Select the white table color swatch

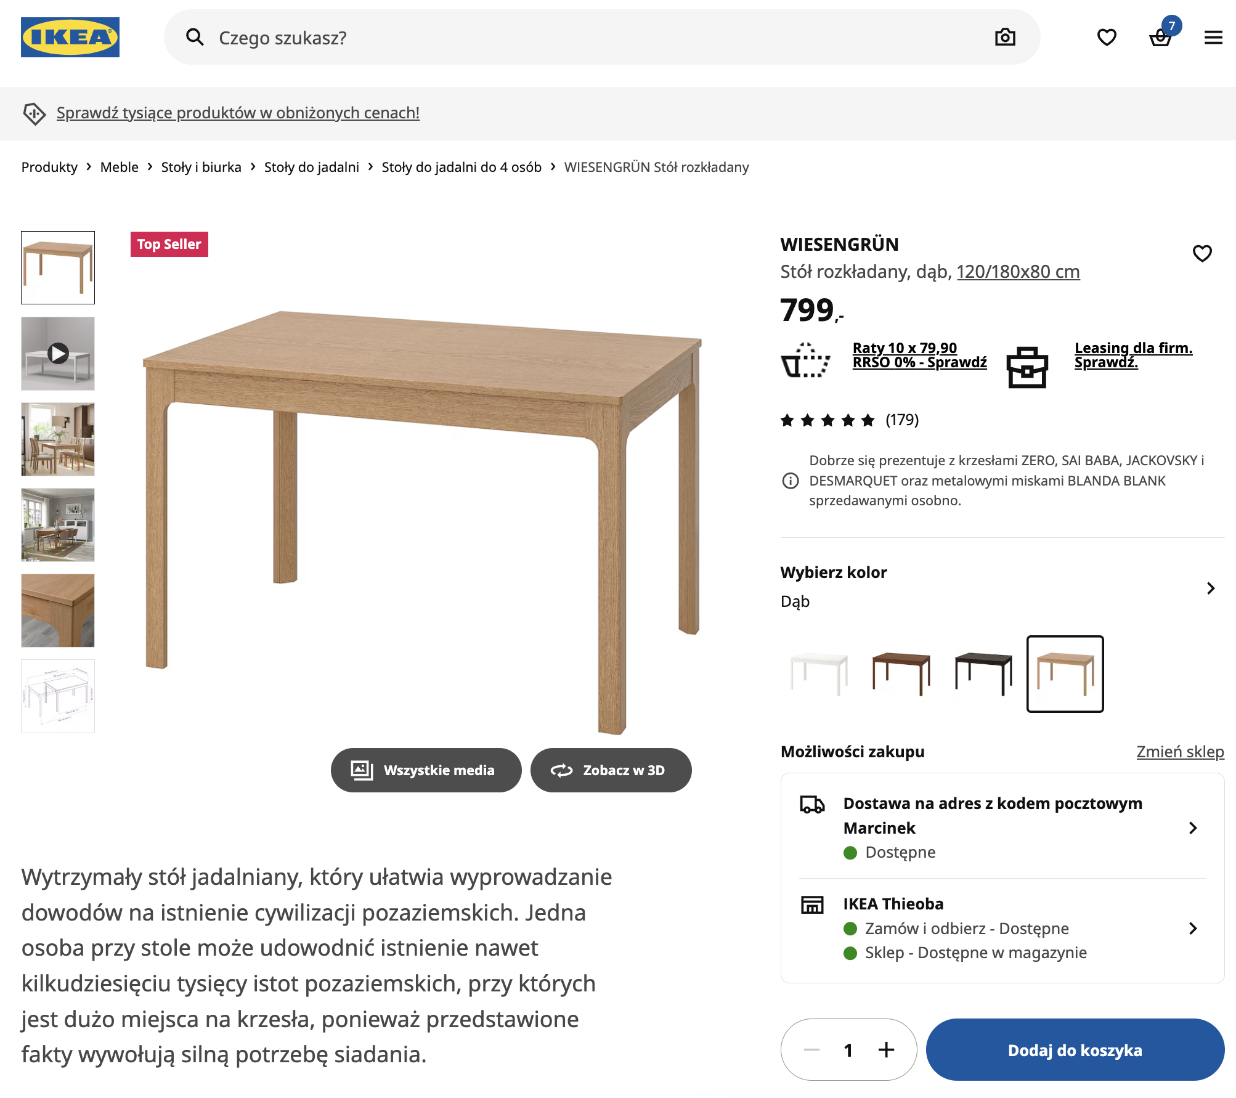(x=819, y=673)
